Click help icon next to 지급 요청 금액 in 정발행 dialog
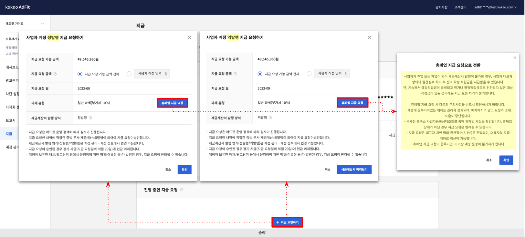This screenshot has height=237, width=525. coord(55,74)
